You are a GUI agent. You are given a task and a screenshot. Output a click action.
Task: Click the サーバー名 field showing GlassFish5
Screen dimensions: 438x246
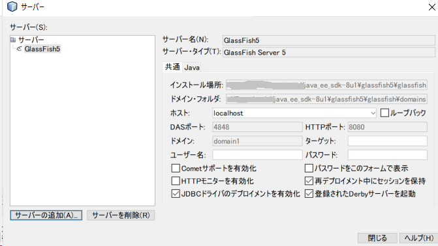coord(329,40)
